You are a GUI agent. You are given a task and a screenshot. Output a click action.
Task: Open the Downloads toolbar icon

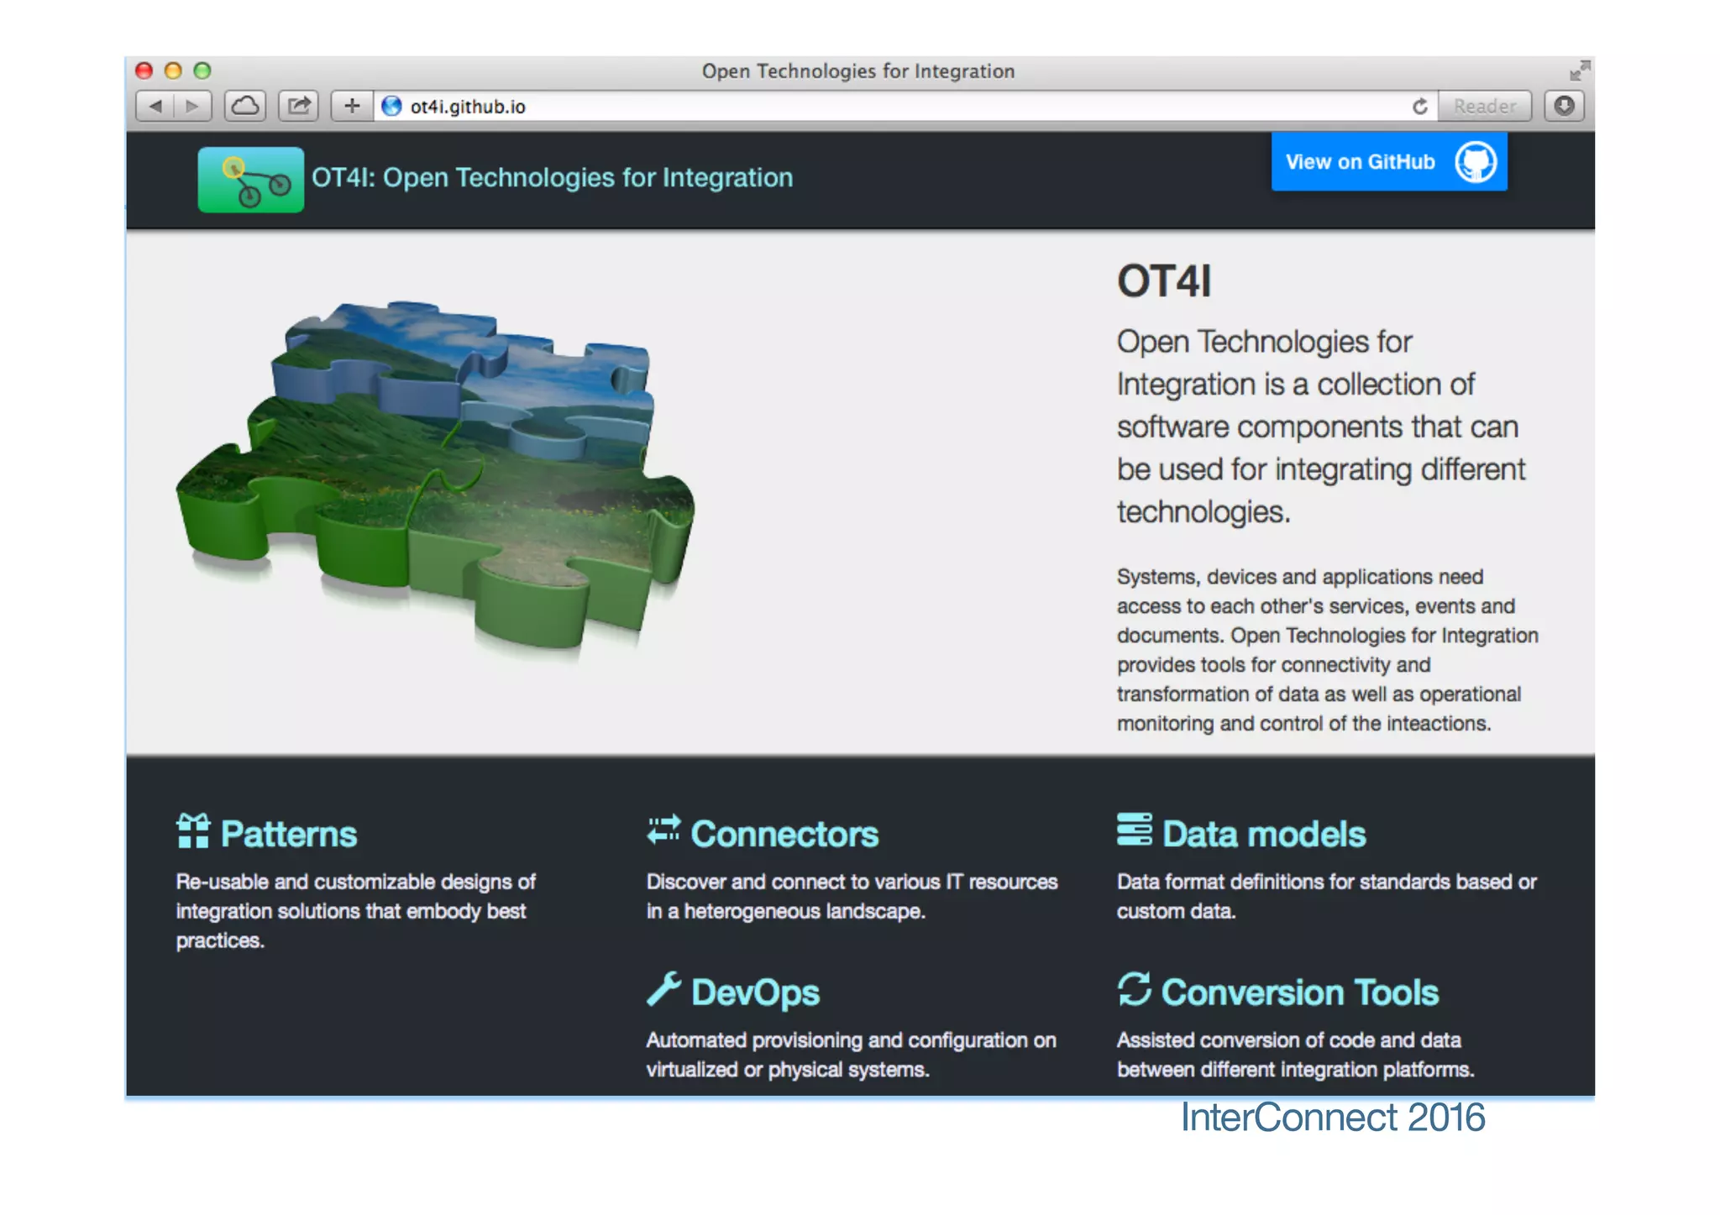click(1563, 107)
